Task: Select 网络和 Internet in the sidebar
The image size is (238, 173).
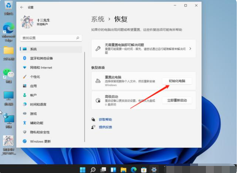Action: point(41,68)
